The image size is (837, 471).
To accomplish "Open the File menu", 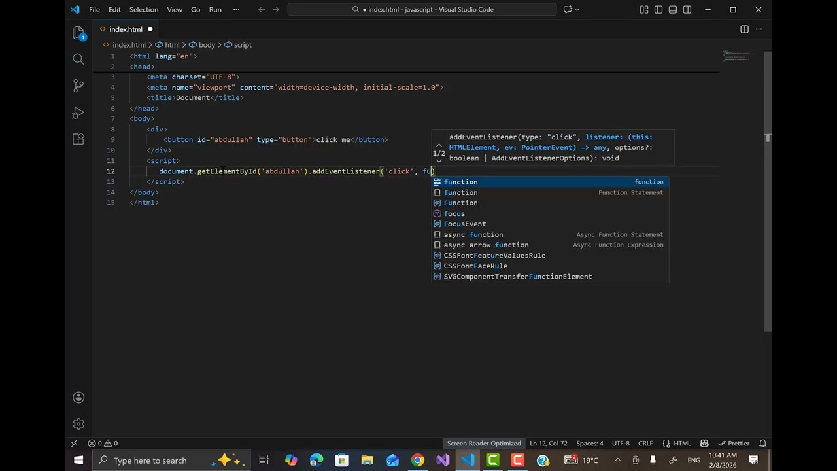I will (94, 9).
